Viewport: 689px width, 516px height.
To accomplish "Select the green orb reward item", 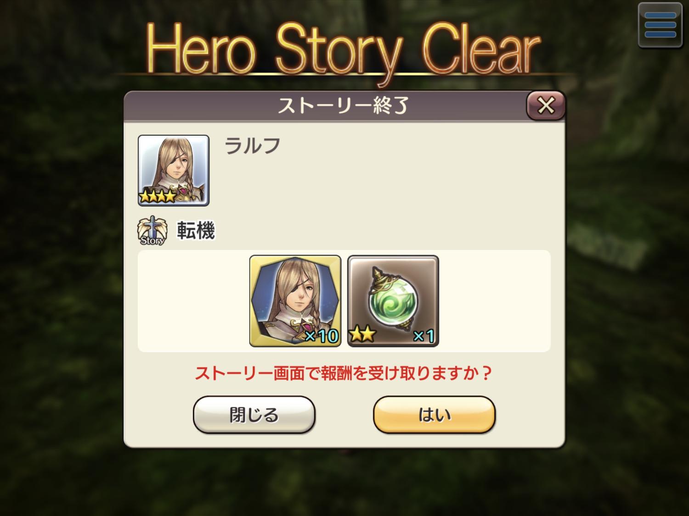I will (x=393, y=301).
